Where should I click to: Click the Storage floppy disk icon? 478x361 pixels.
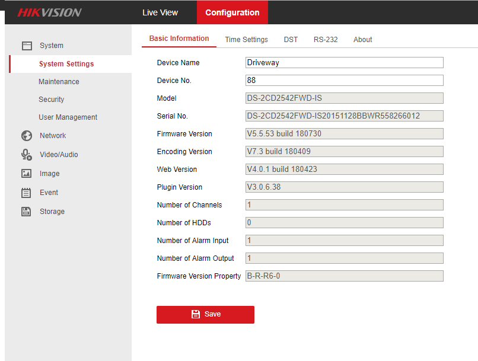coord(26,212)
